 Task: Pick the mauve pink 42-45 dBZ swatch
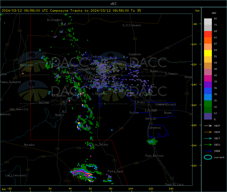click(208, 72)
